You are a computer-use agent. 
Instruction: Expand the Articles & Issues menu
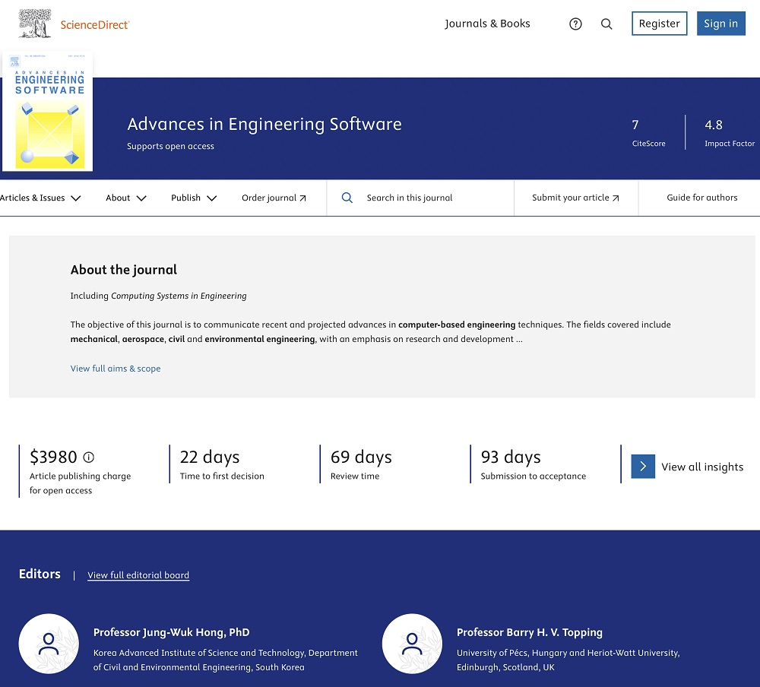point(40,198)
